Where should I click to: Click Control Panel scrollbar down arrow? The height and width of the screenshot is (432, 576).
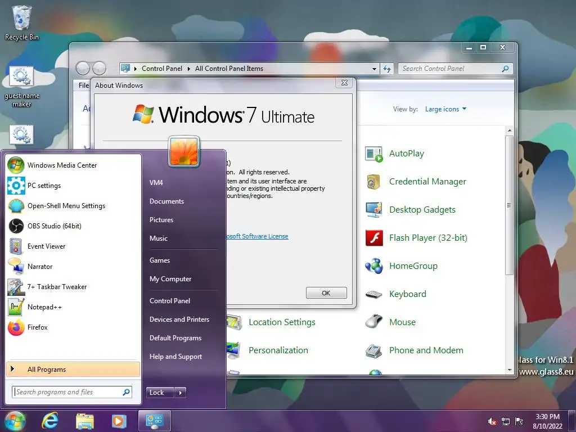(509, 370)
